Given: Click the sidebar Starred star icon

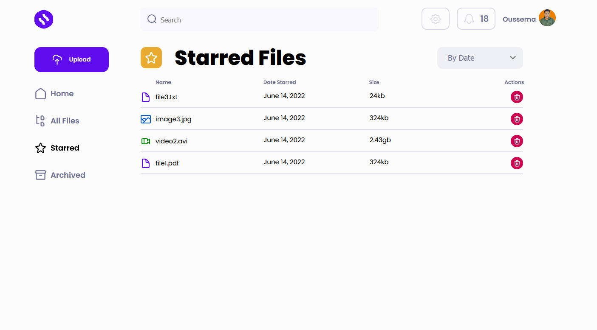Looking at the screenshot, I should click(x=40, y=148).
